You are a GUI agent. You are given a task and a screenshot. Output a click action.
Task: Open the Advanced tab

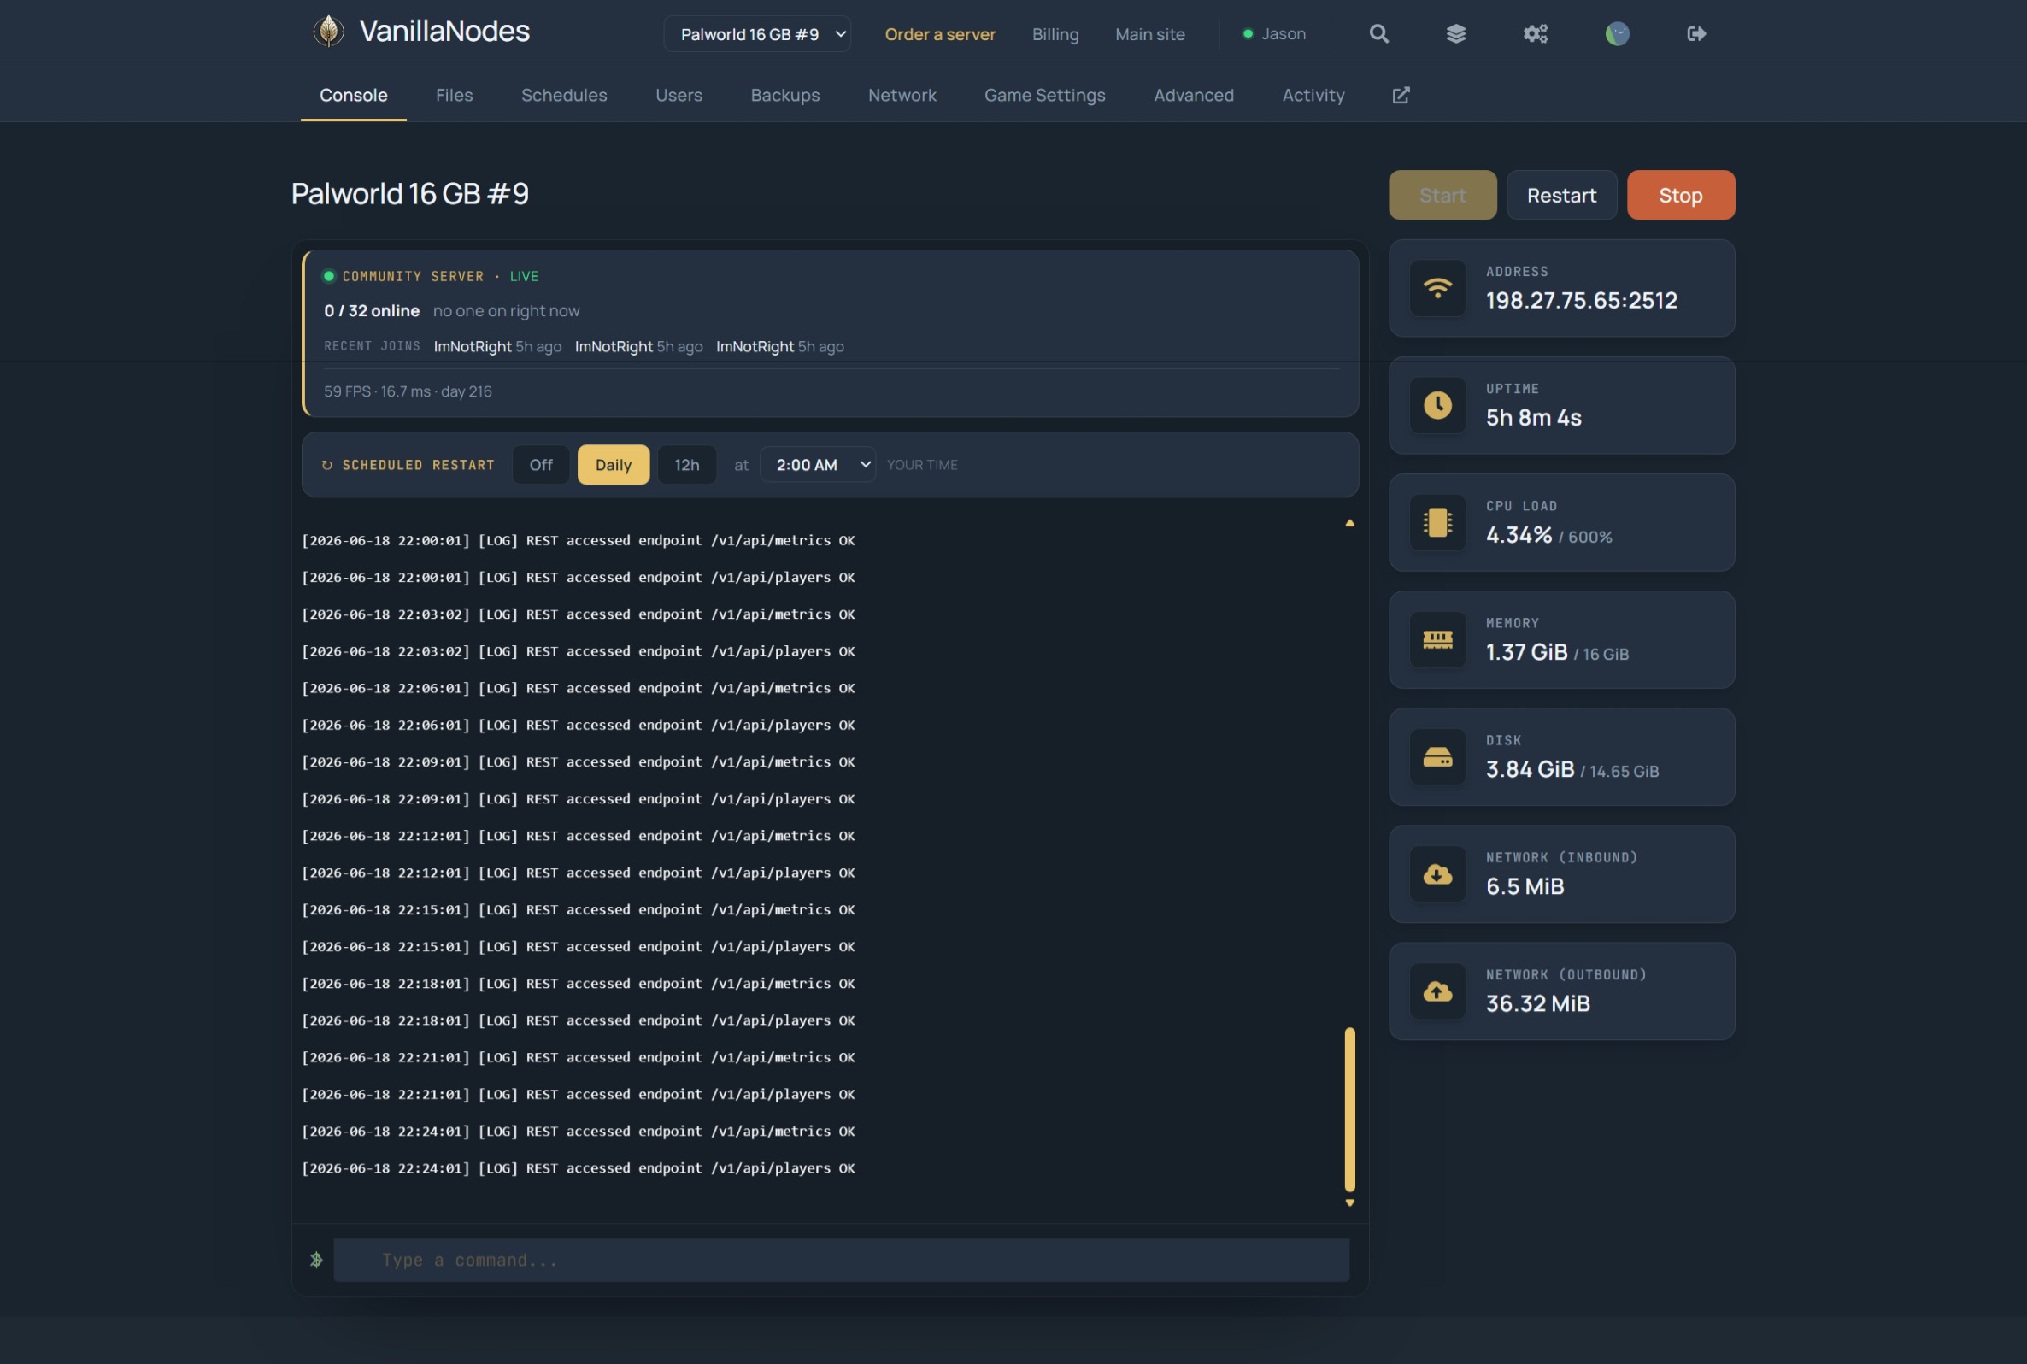click(x=1193, y=95)
